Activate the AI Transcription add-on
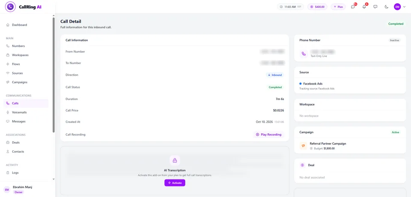 point(175,183)
